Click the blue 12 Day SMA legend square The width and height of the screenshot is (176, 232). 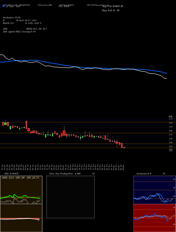[x=4, y=6]
